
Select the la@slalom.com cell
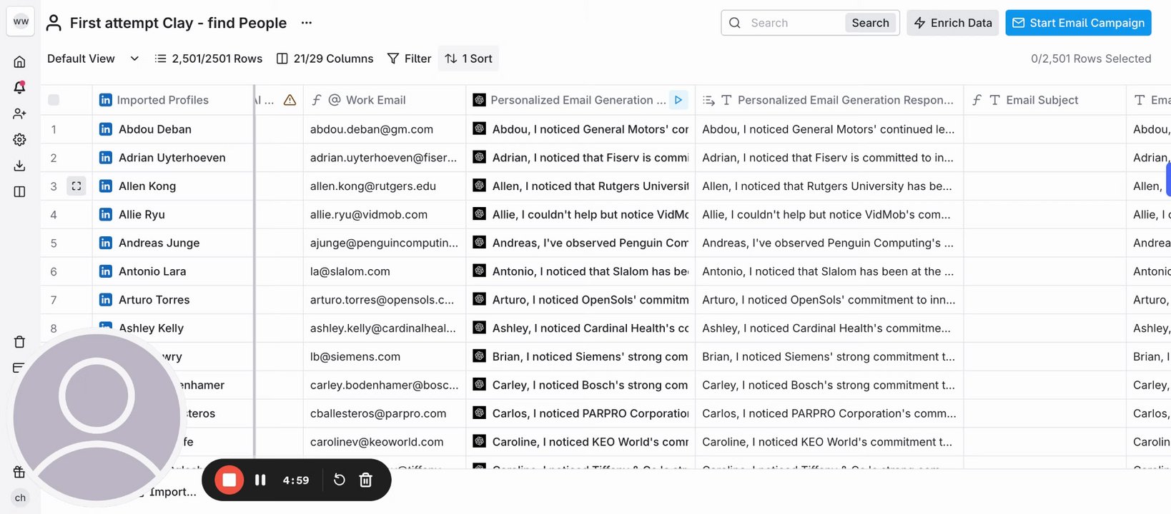pos(385,272)
